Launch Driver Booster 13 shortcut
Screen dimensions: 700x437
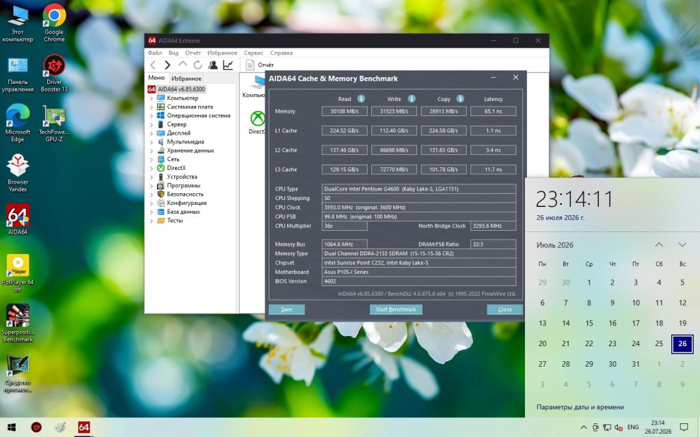click(x=54, y=74)
